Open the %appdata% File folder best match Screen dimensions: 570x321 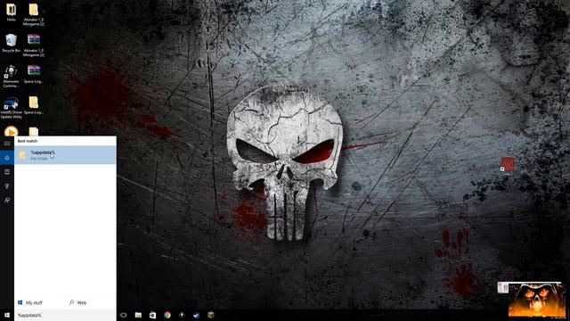point(65,155)
